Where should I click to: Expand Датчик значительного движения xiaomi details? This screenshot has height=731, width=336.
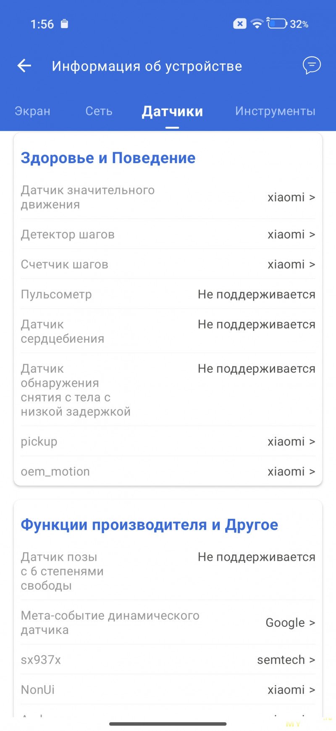click(291, 197)
